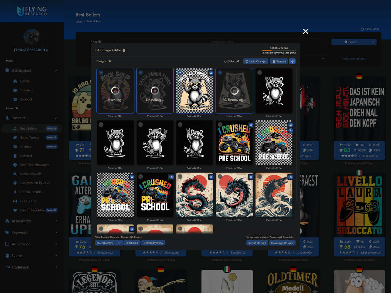
Task: Click the 4x Upscale button
Action: click(x=132, y=243)
